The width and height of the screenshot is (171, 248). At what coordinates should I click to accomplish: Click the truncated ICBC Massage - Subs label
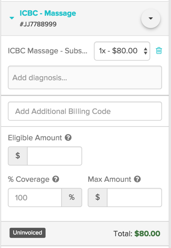[x=48, y=50]
